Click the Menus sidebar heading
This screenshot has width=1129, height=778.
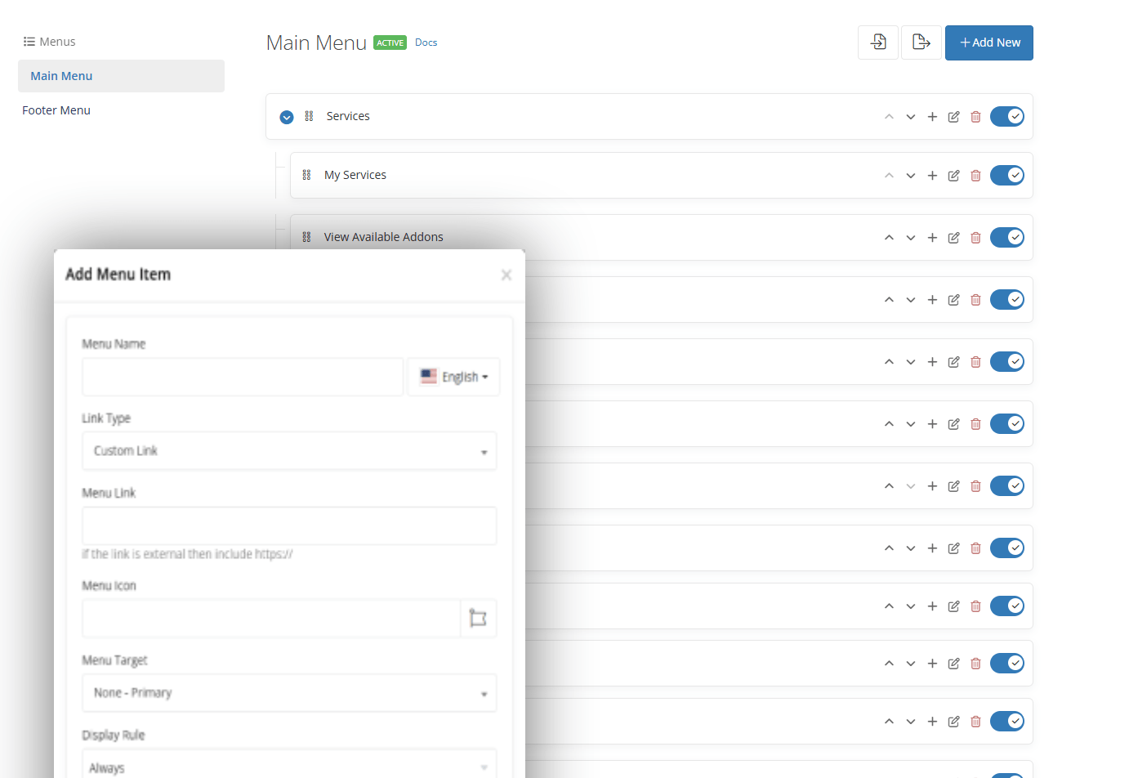[49, 42]
